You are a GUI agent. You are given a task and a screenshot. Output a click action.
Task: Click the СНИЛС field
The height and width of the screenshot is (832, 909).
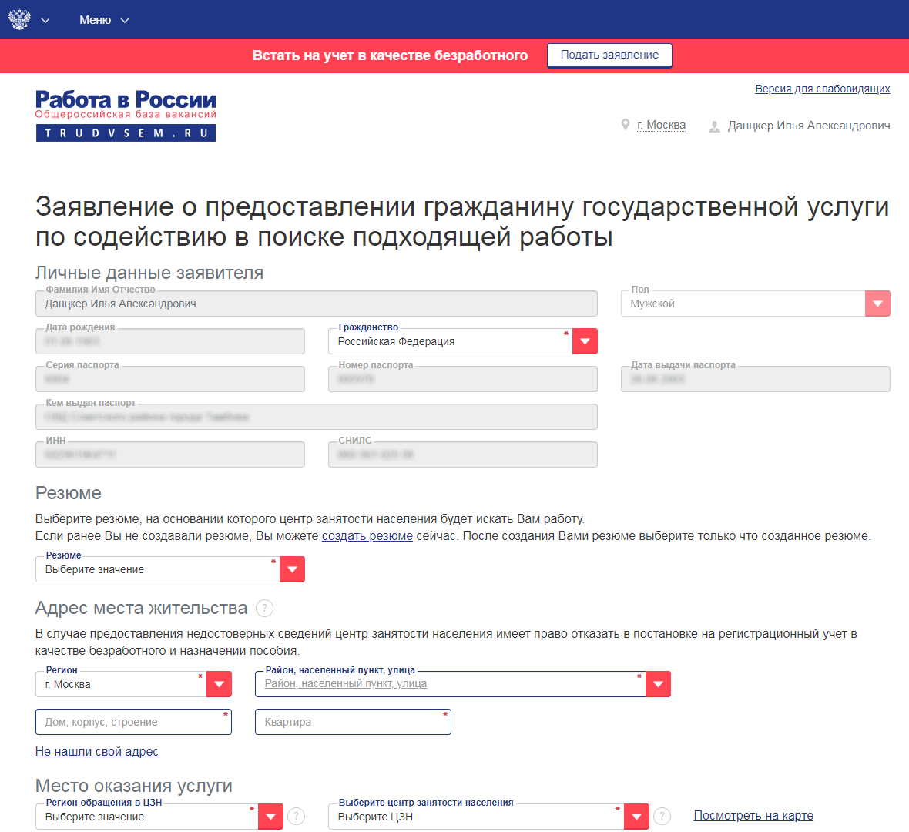pyautogui.click(x=463, y=455)
